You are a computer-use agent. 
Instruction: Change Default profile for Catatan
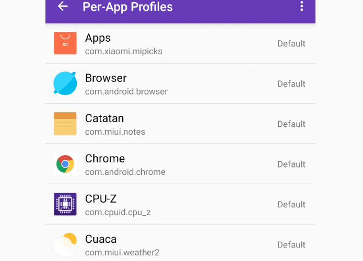click(291, 124)
